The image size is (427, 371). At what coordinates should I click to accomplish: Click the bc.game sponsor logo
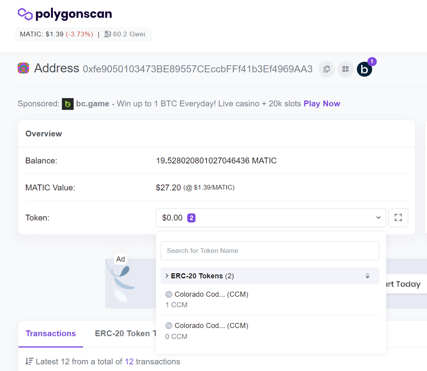68,104
